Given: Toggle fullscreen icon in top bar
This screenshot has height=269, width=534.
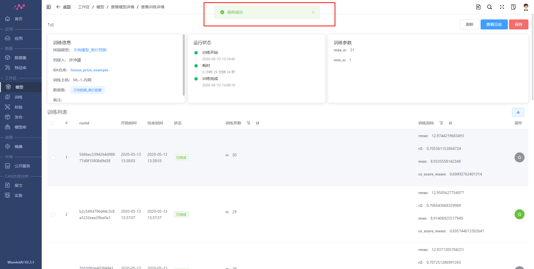Looking at the screenshot, I should click(502, 7).
